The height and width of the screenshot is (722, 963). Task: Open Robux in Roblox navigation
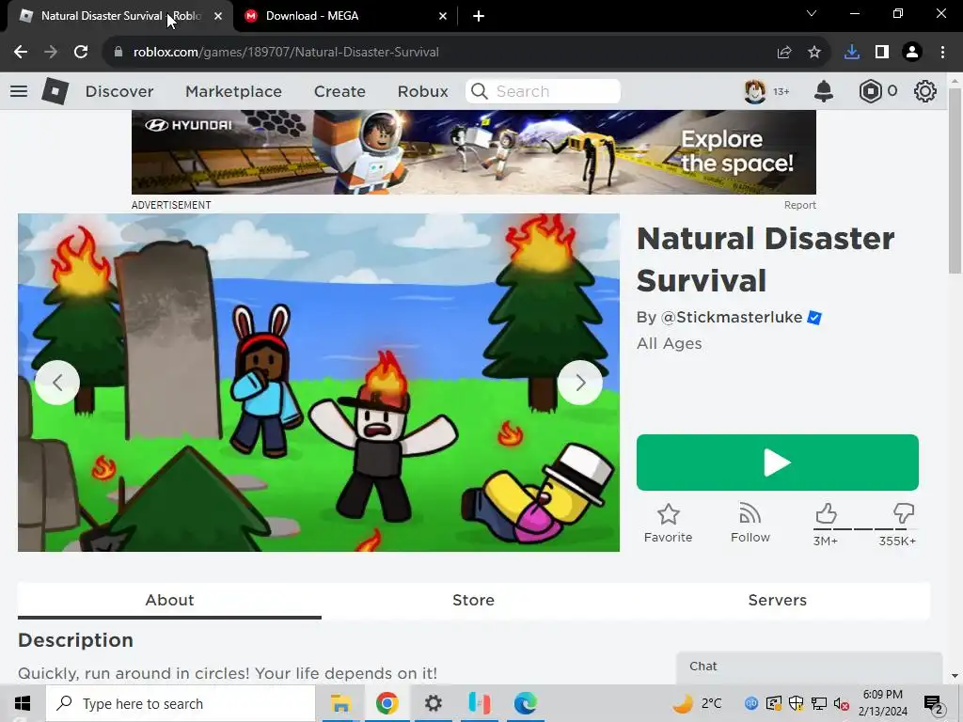coord(422,91)
